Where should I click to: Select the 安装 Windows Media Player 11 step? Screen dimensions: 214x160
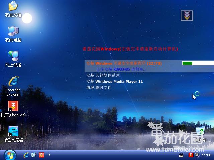point(114,81)
